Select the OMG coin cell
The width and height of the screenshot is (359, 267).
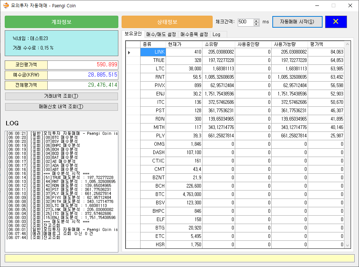coord(153,144)
